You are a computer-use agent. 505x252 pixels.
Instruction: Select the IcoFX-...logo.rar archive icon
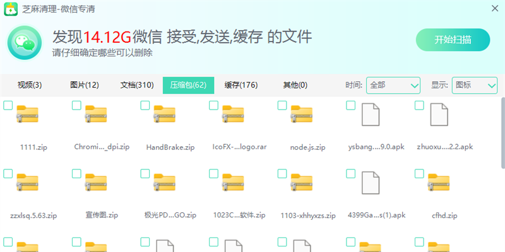(233, 114)
